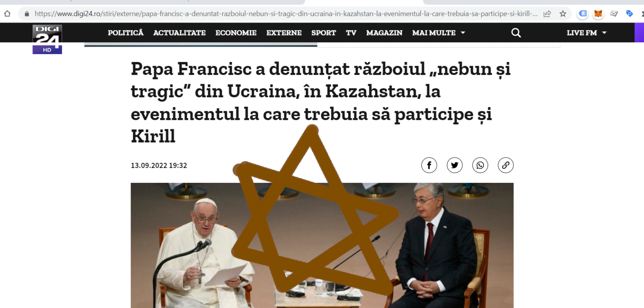Bookmark this page with the star icon
The width and height of the screenshot is (644, 308).
coord(563,14)
